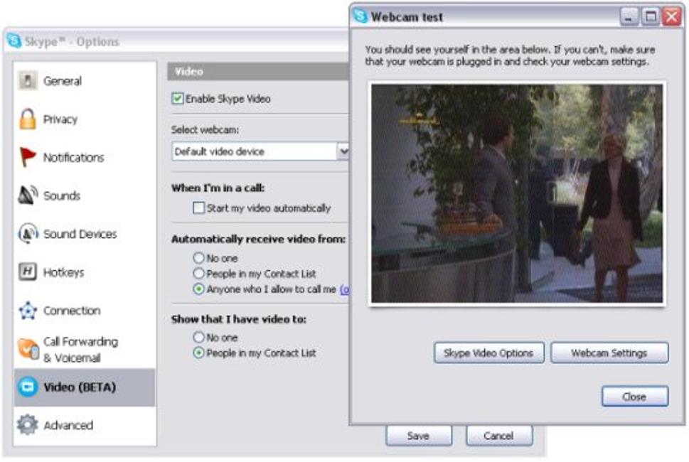This screenshot has width=689, height=462.
Task: Click Skype Video Options button
Action: [488, 353]
